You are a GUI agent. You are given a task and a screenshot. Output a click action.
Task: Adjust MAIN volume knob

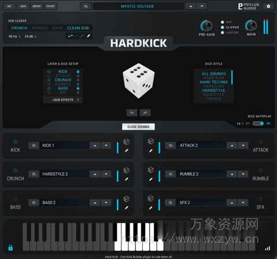click(251, 25)
